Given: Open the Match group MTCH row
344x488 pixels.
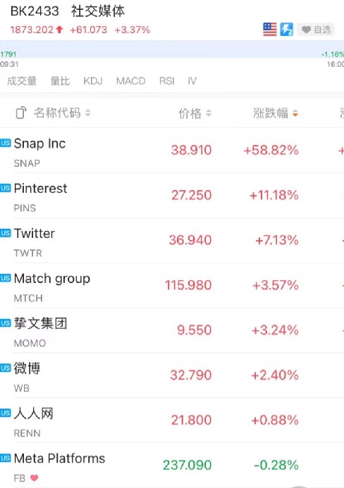Looking at the screenshot, I should point(172,286).
